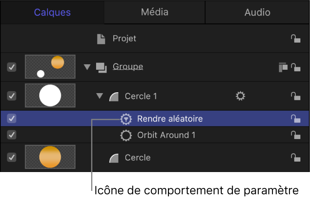Uncheck the Groupe layer activation checkbox
The height and width of the screenshot is (200, 310).
[12, 67]
